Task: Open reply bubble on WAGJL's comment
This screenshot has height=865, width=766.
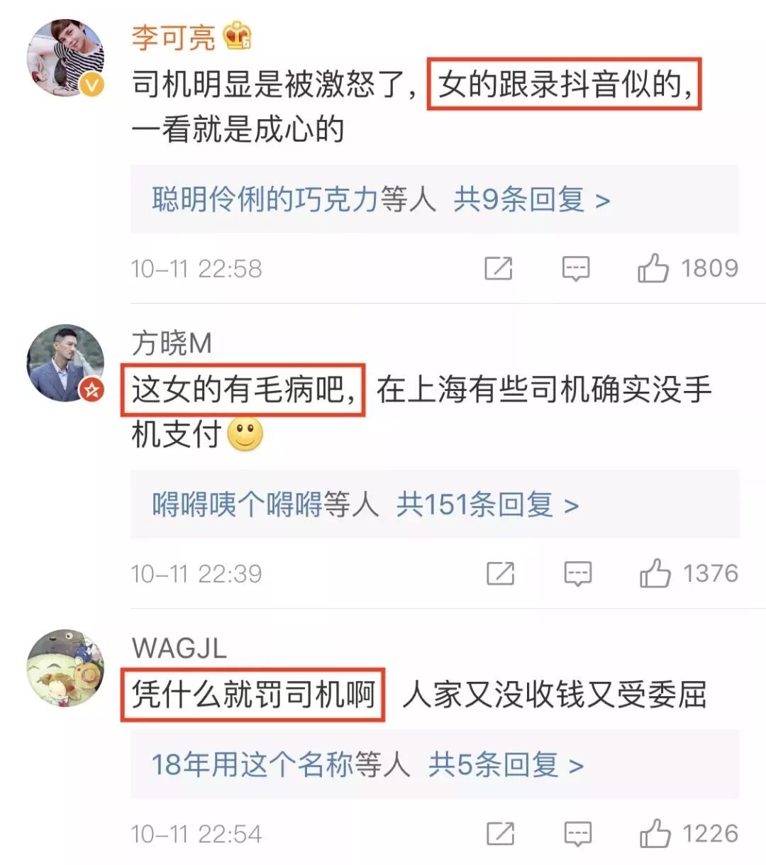Action: pos(578,834)
